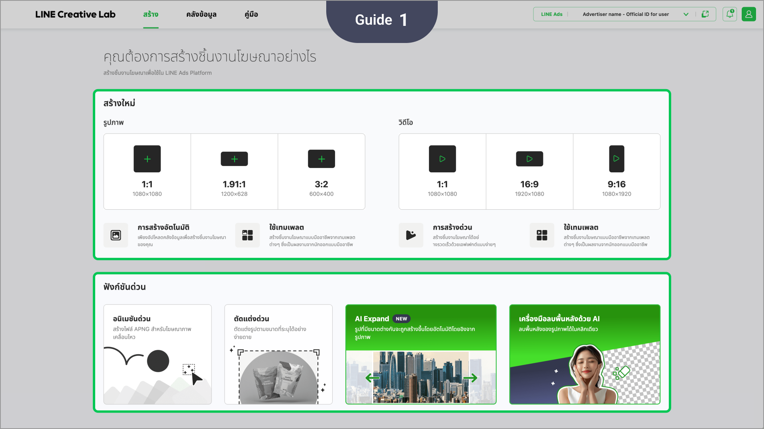Image resolution: width=764 pixels, height=429 pixels.
Task: Expand the advertiser name dropdown chevron
Action: [x=686, y=14]
